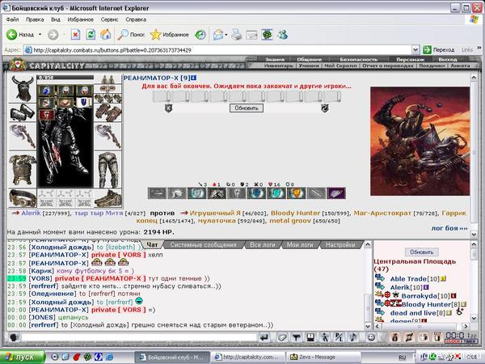Viewport: 485px width, 364px height.
Task: Open the лог боя link
Action: point(449,228)
